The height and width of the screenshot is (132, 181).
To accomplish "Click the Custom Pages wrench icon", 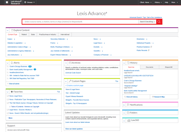I will click(70, 81).
